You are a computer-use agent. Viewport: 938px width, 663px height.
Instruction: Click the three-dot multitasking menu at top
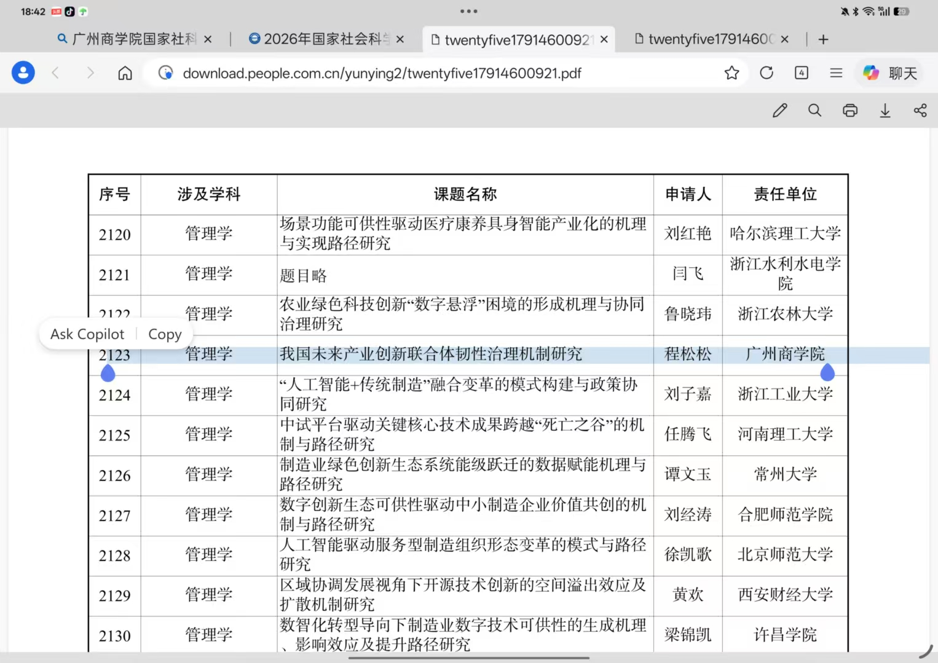[x=469, y=11]
